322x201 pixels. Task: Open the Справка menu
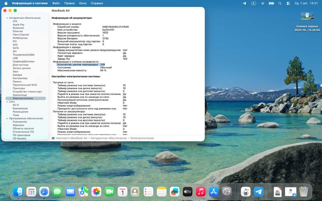(x=97, y=3)
